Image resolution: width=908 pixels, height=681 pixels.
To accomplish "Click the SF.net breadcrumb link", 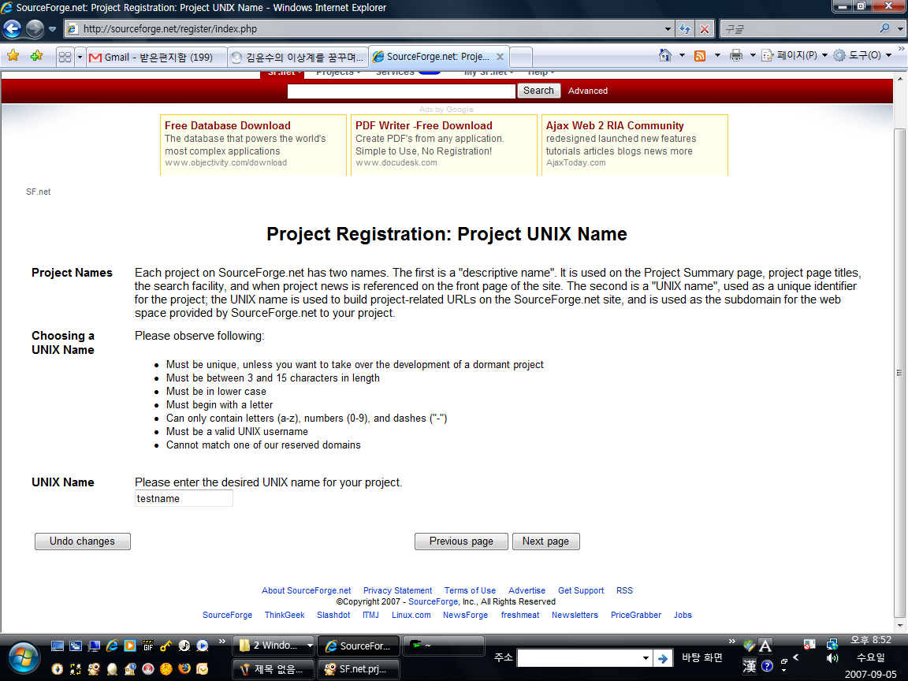I will 38,192.
